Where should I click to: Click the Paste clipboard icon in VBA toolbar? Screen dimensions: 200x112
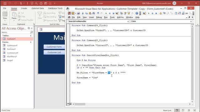(90, 13)
